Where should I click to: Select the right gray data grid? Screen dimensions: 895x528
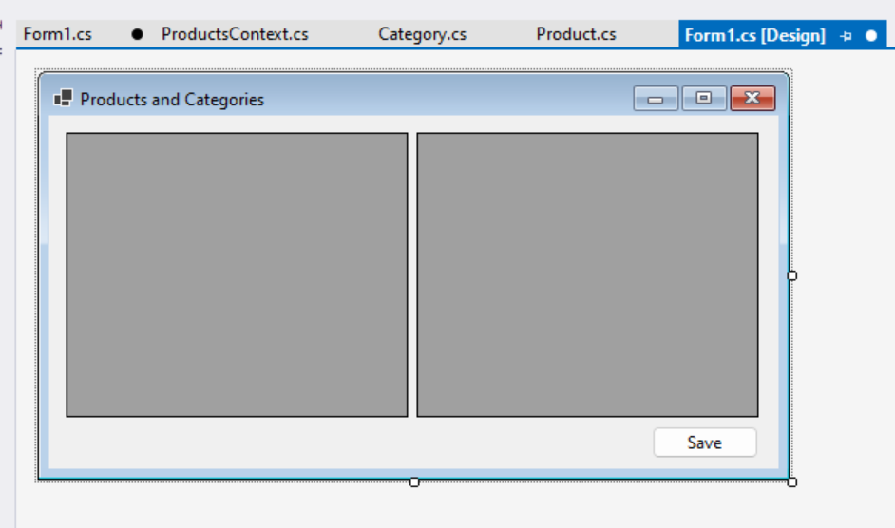click(x=587, y=274)
